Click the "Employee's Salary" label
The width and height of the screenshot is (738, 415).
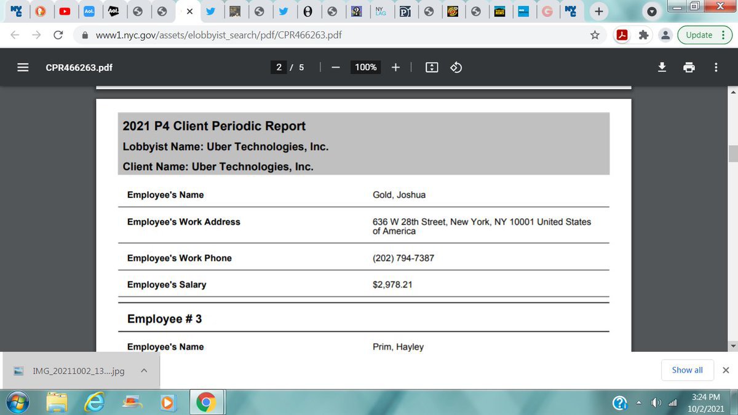pos(167,285)
